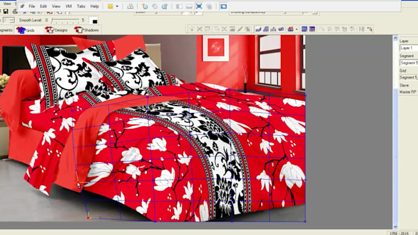
Task: Click the third blue grid shape icon
Action: (274, 29)
